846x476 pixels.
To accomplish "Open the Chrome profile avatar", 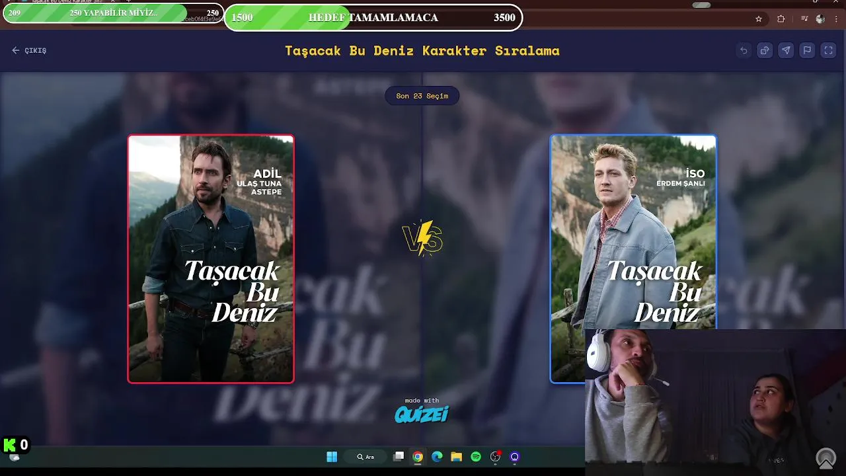I will (820, 19).
